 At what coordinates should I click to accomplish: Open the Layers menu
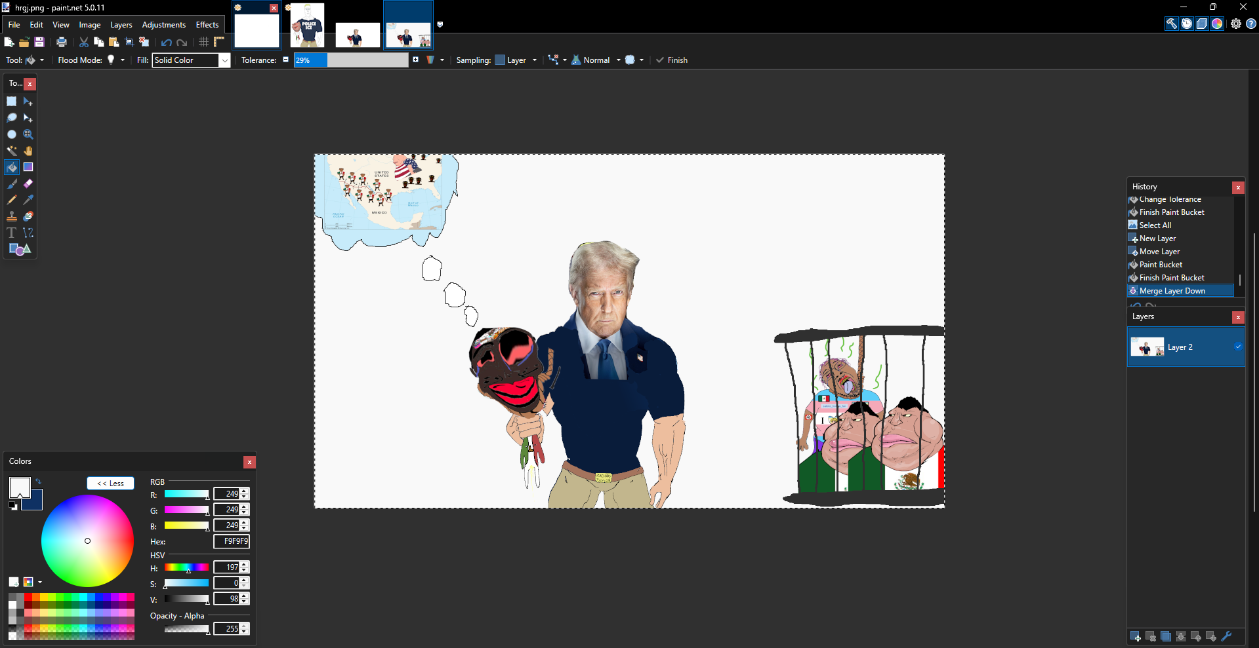coord(121,25)
